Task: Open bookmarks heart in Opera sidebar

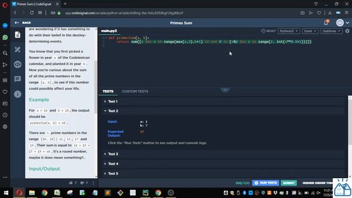Action: [5, 92]
